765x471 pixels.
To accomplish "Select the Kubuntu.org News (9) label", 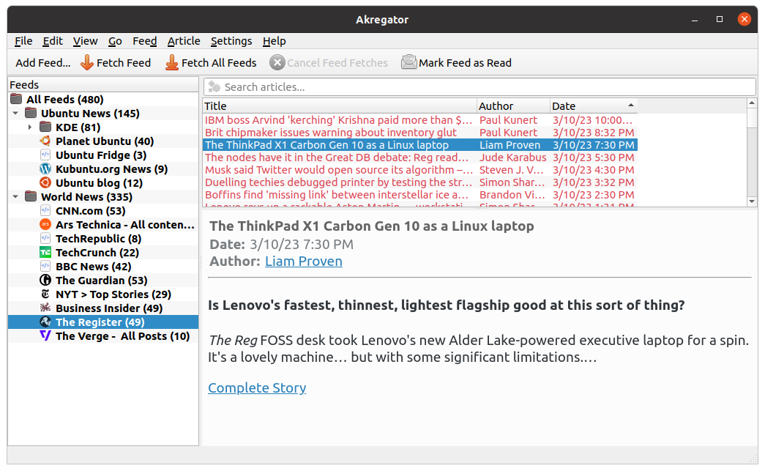I will (x=112, y=169).
